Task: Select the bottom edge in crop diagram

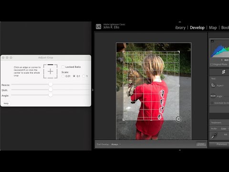Action: [x=50, y=78]
